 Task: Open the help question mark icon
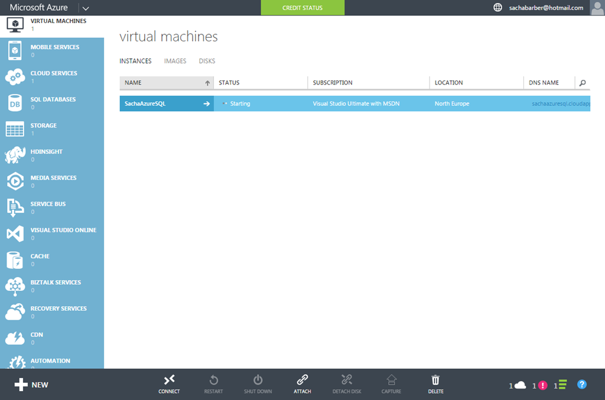tap(582, 385)
